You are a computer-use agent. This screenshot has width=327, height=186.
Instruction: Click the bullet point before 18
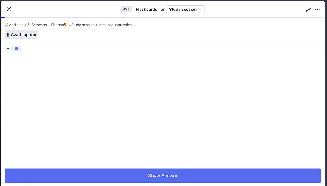[8, 49]
